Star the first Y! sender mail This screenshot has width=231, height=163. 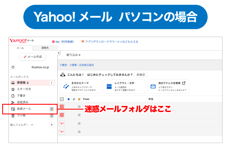tap(79, 124)
